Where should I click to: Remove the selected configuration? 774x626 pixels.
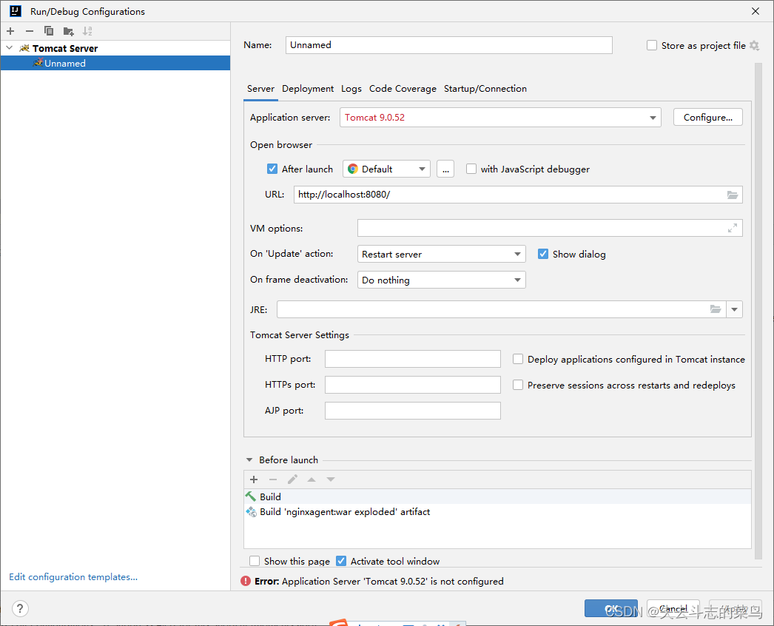(x=30, y=31)
